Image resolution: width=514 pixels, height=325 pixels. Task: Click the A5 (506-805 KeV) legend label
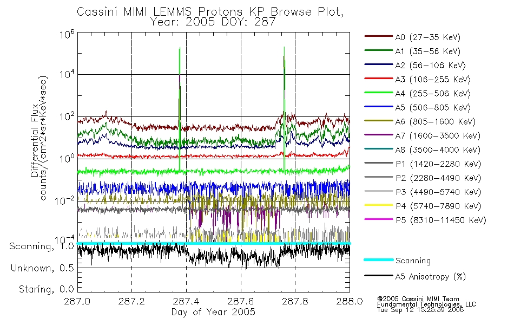(x=433, y=108)
